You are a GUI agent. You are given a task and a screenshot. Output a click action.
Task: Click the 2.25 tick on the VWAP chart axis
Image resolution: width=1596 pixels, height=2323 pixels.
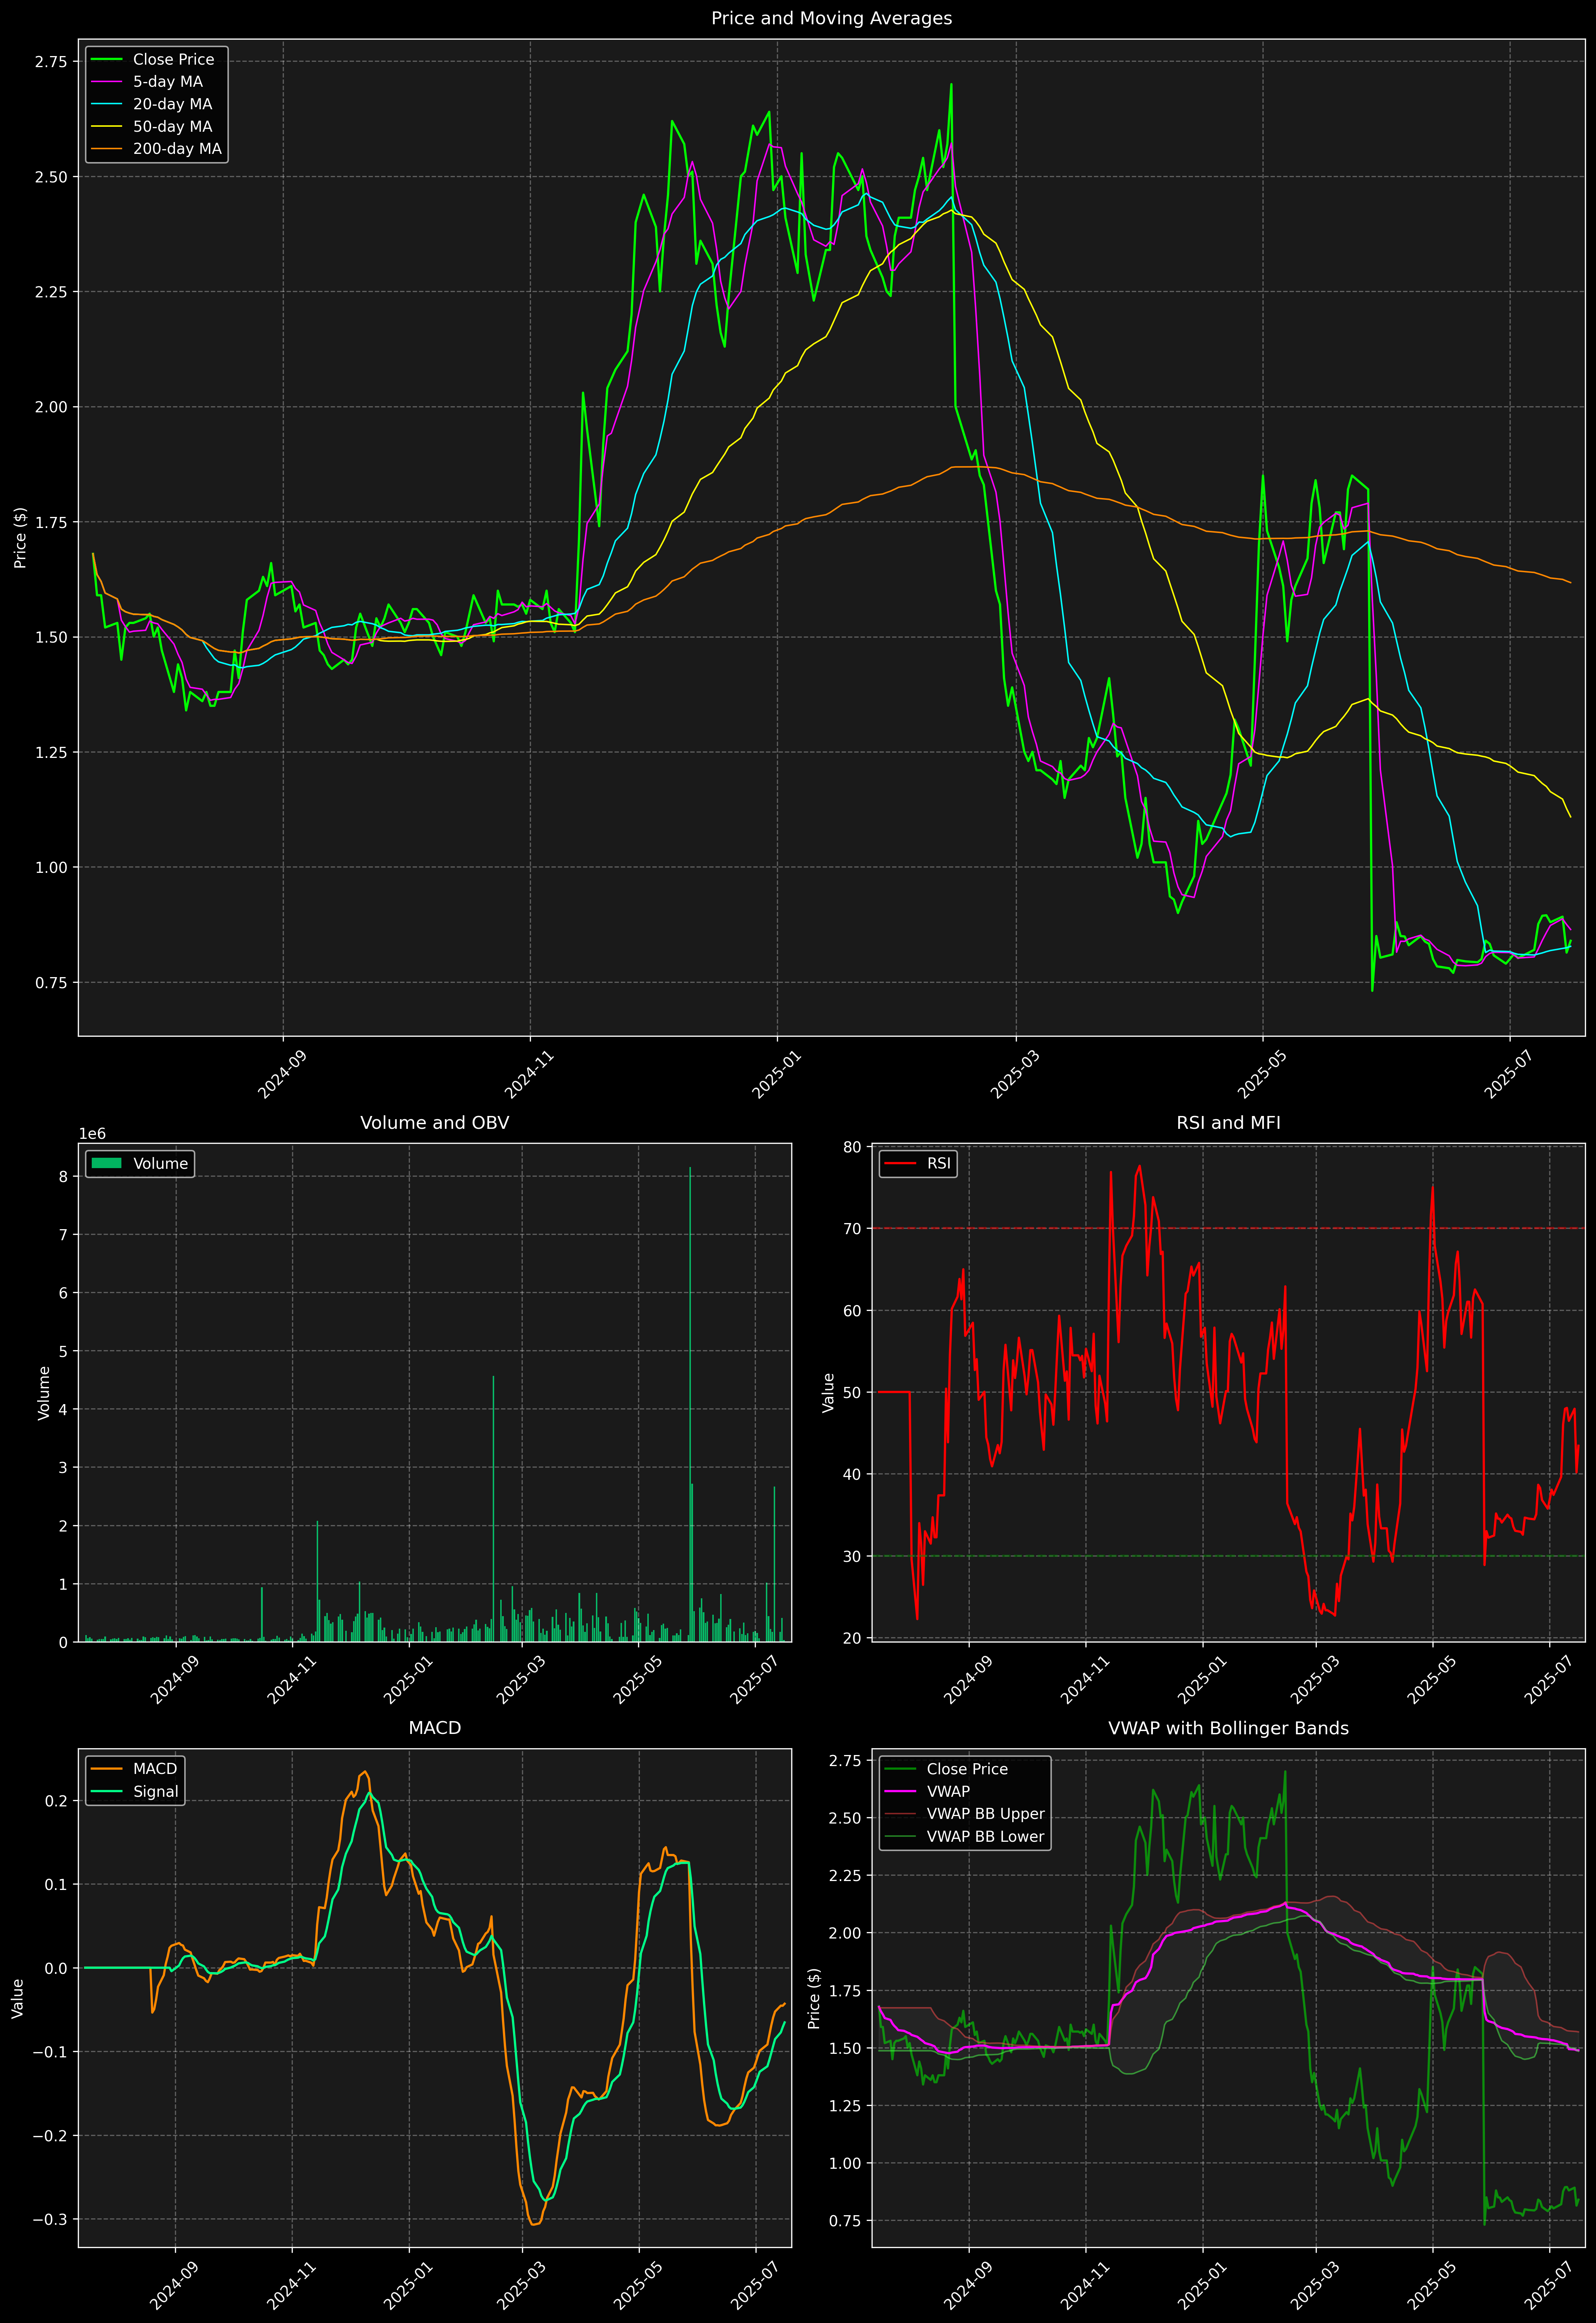[x=845, y=1875]
